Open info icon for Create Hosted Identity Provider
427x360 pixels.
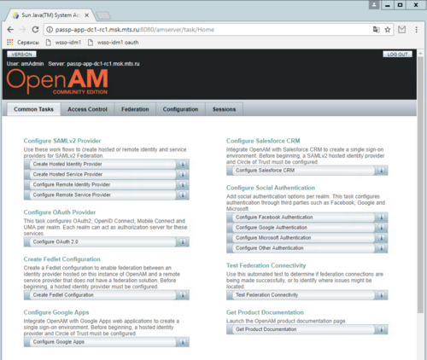pyautogui.click(x=183, y=164)
